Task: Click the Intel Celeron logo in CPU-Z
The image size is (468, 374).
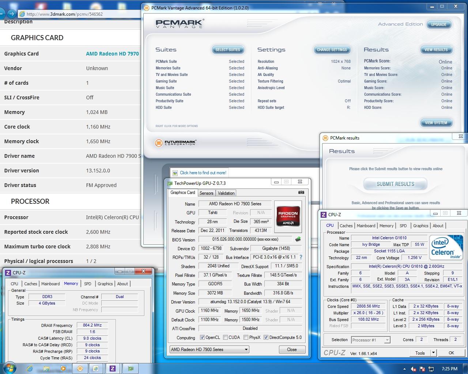Action: click(446, 247)
